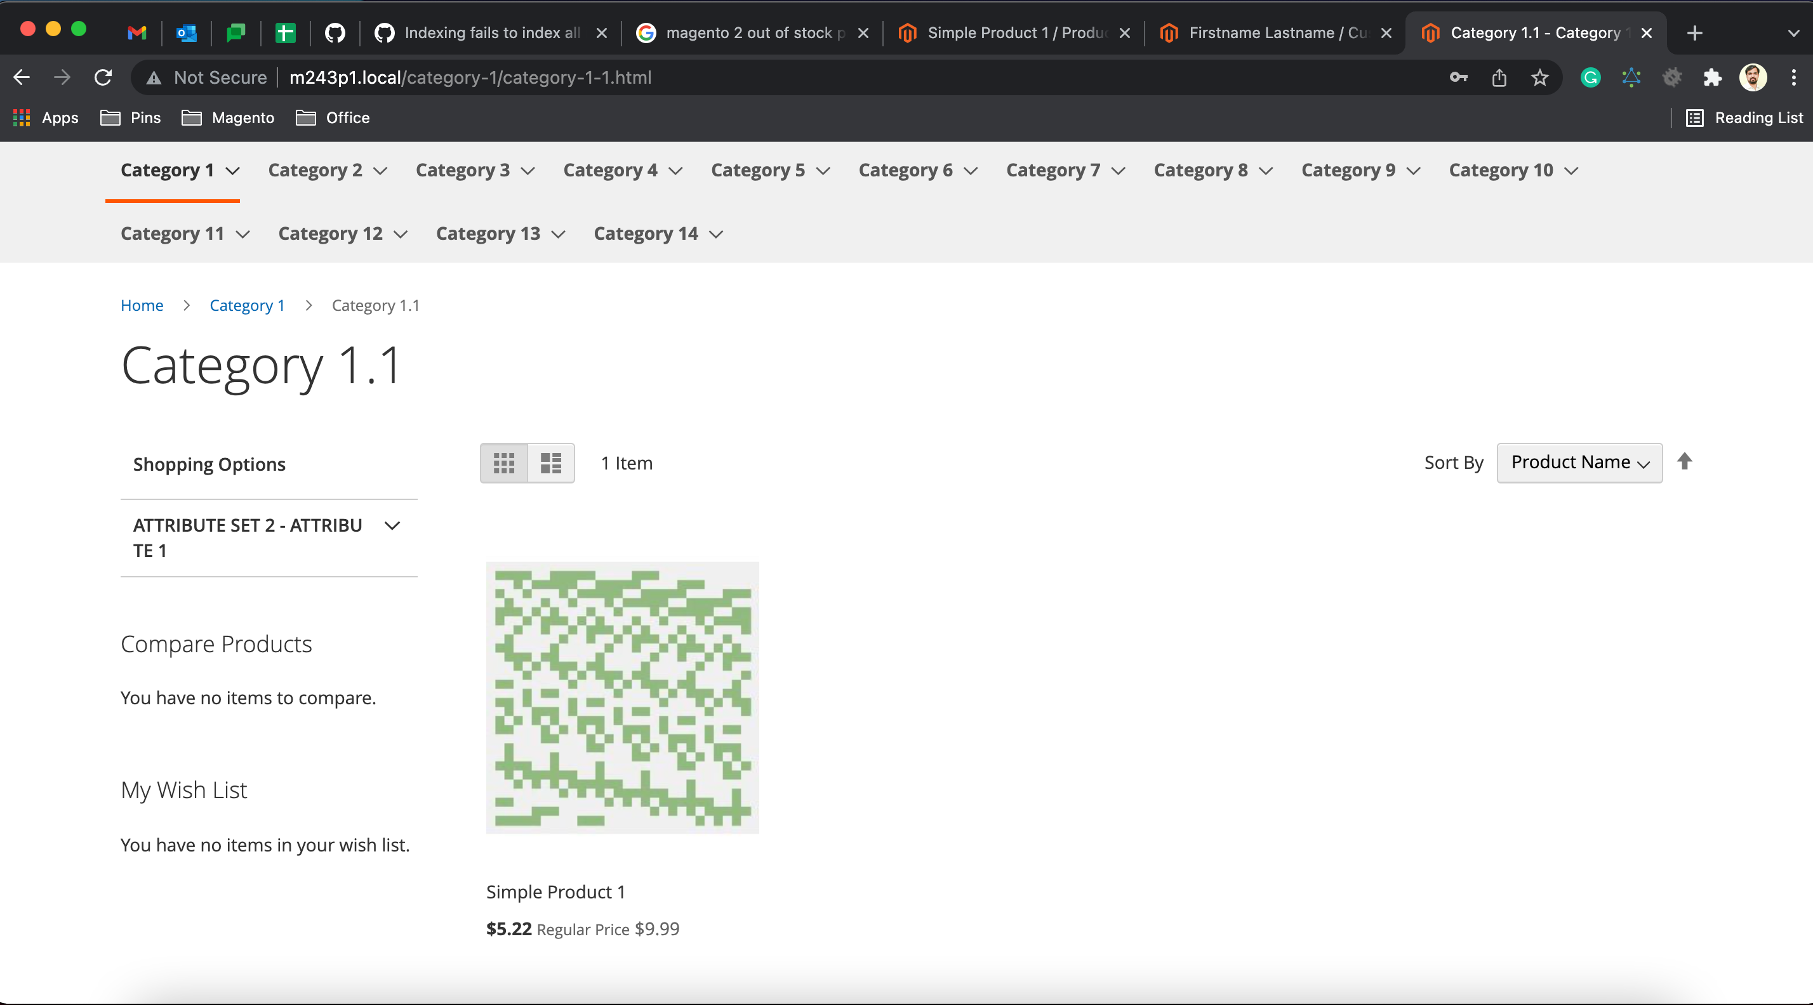Open the Grammarly extension
The width and height of the screenshot is (1813, 1005).
click(x=1590, y=77)
